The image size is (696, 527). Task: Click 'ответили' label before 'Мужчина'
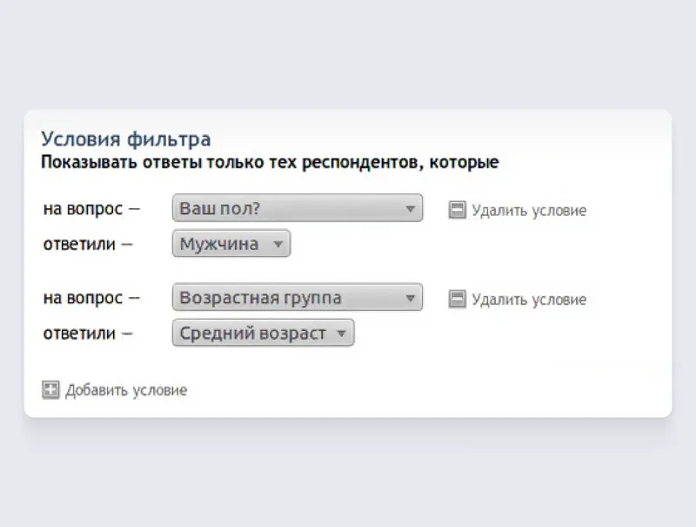[x=79, y=244]
